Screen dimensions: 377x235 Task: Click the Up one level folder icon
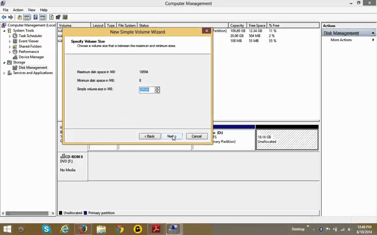[20, 17]
